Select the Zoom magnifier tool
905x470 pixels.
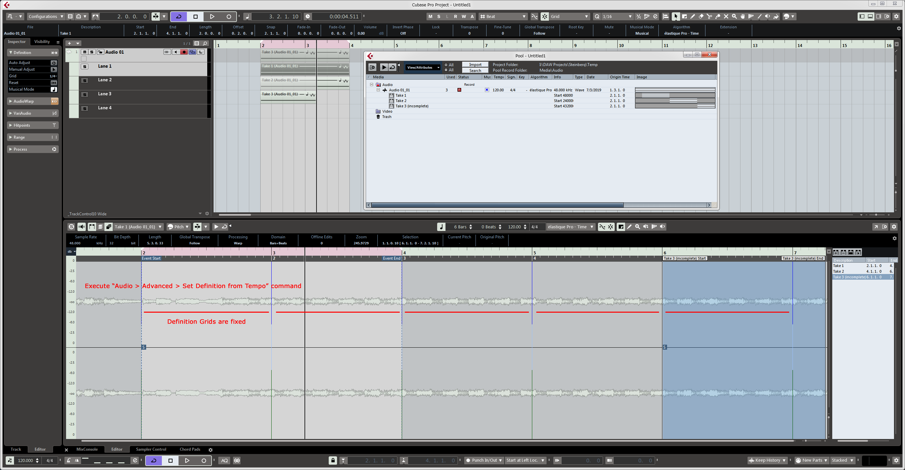tap(734, 16)
